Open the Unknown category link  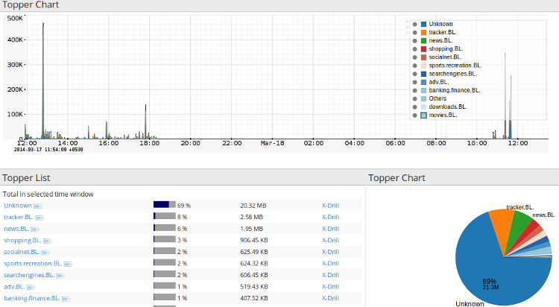tap(18, 206)
